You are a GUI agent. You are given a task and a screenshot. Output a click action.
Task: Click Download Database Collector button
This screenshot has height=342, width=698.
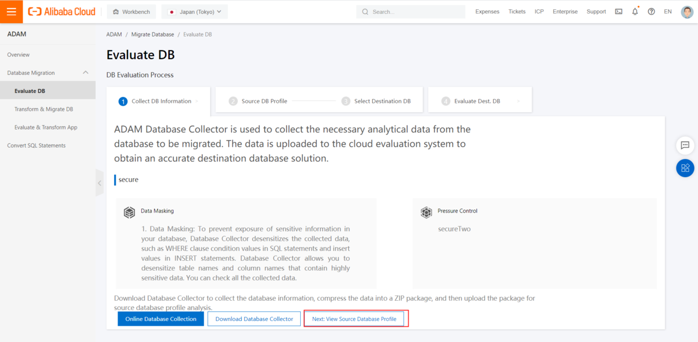pyautogui.click(x=254, y=319)
